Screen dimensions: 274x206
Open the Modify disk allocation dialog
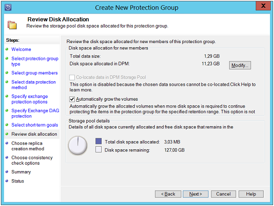coord(240,65)
